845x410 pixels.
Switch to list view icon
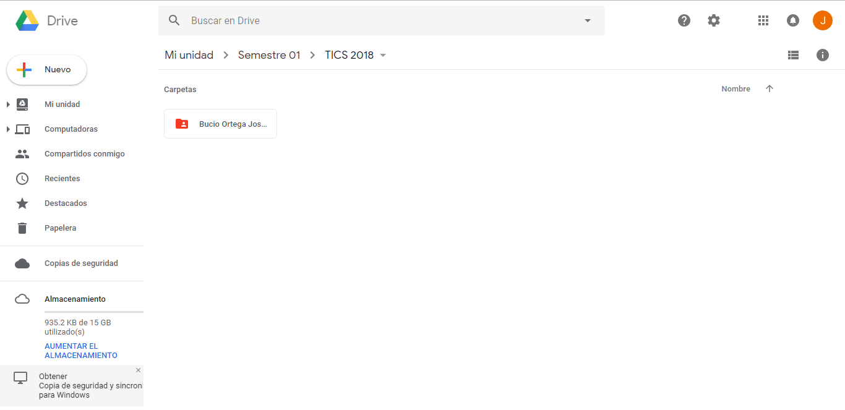point(793,55)
